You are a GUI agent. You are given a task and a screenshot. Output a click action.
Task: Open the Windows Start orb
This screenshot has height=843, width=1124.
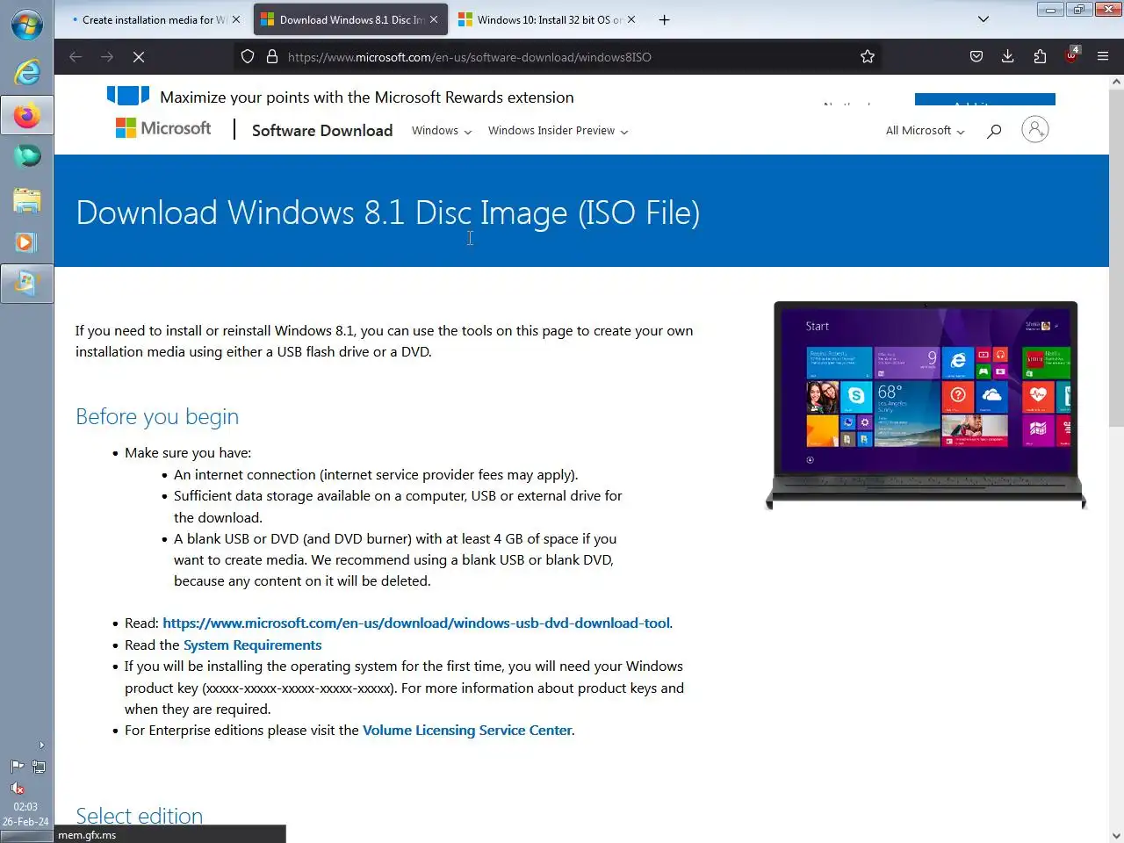click(26, 25)
